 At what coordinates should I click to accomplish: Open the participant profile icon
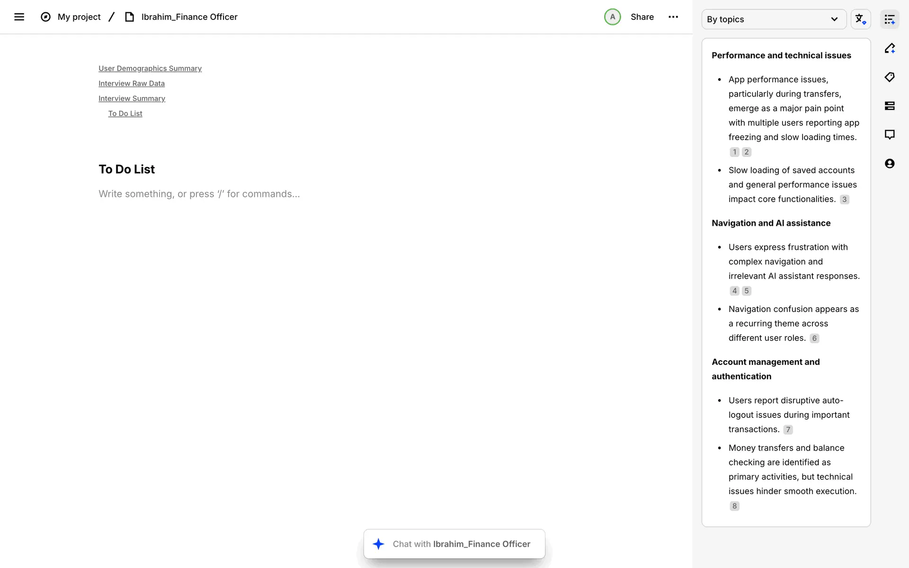pyautogui.click(x=890, y=164)
